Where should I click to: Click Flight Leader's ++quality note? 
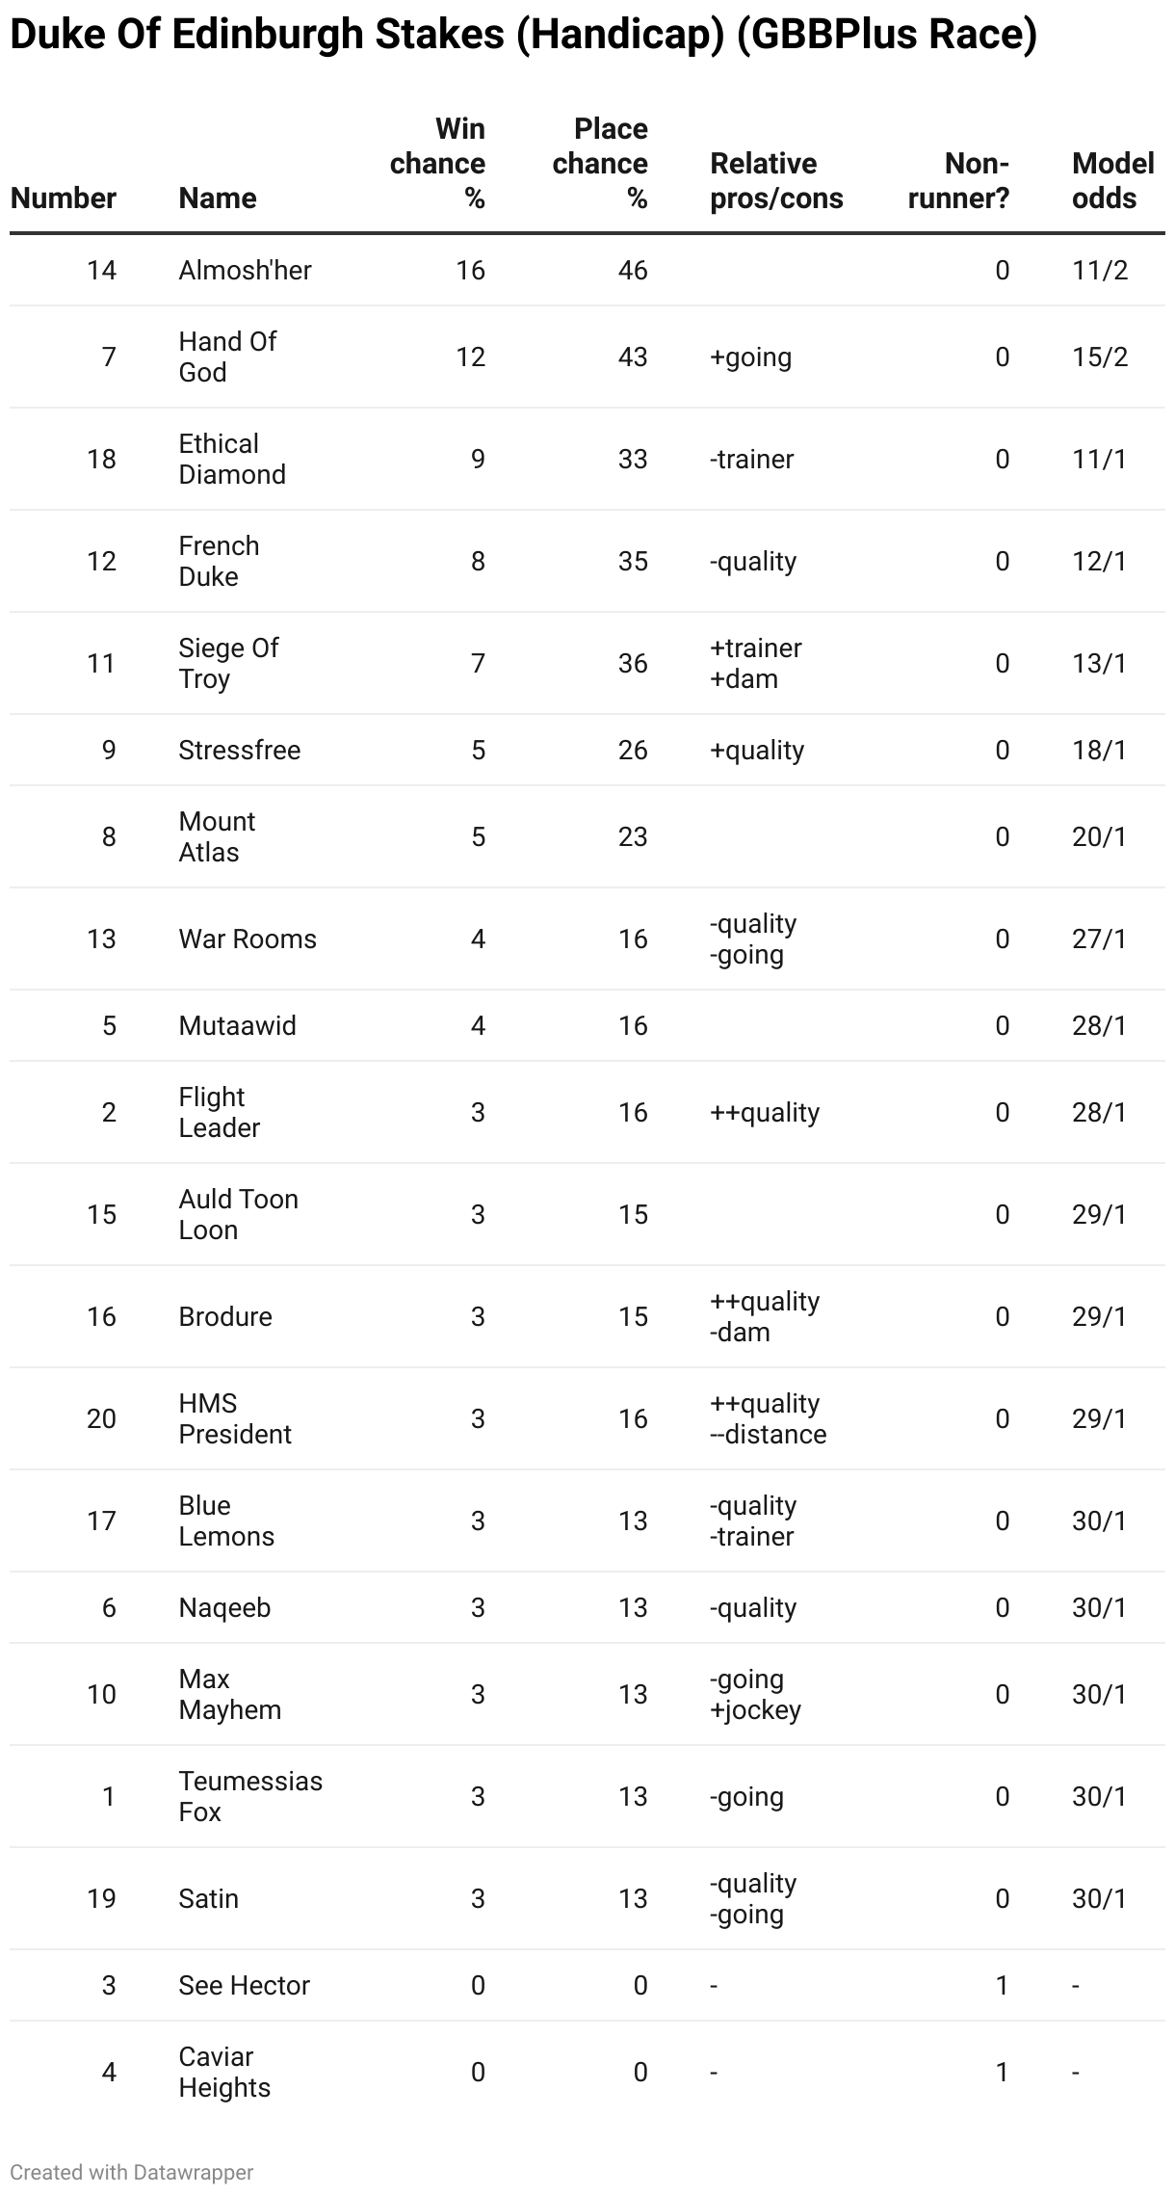765,1112
